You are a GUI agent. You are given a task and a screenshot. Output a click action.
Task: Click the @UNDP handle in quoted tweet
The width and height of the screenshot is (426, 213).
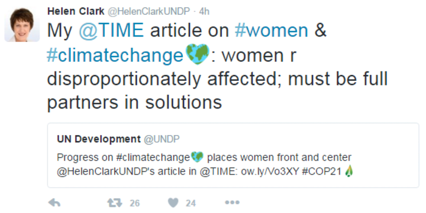click(162, 139)
